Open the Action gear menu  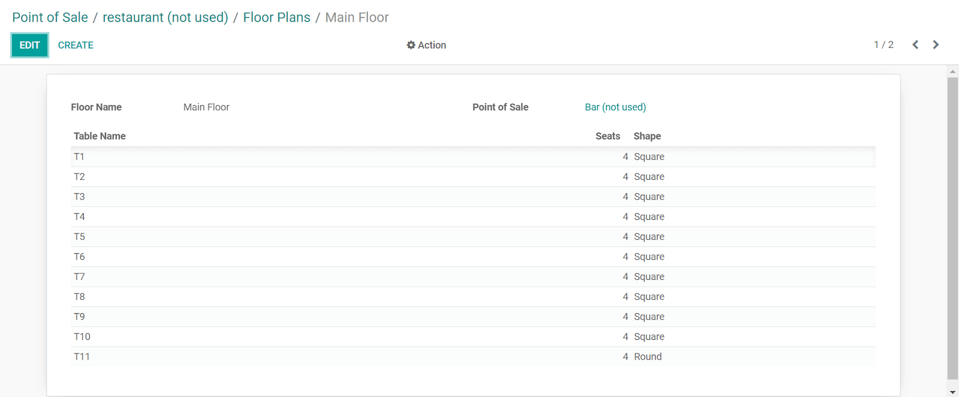tap(426, 45)
